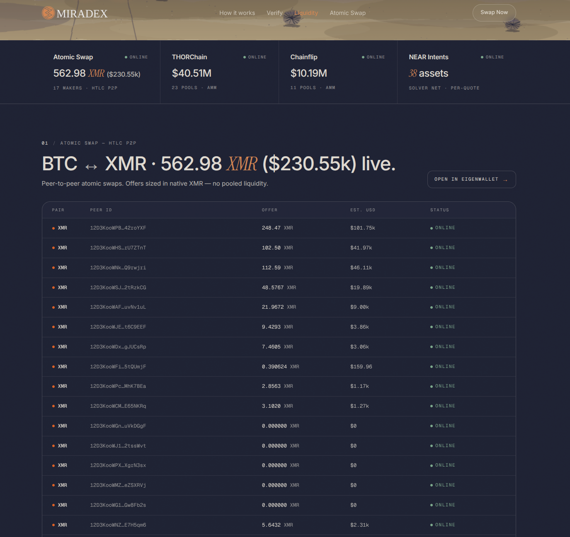
Task: Select peer ID 12D3KooWPB…42roYXF
Action: tap(118, 228)
